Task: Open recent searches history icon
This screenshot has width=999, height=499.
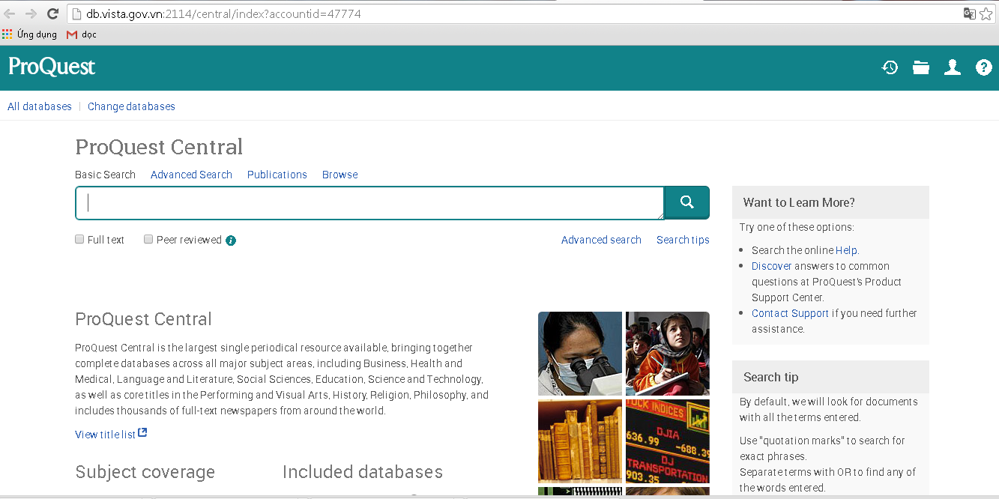Action: click(890, 67)
